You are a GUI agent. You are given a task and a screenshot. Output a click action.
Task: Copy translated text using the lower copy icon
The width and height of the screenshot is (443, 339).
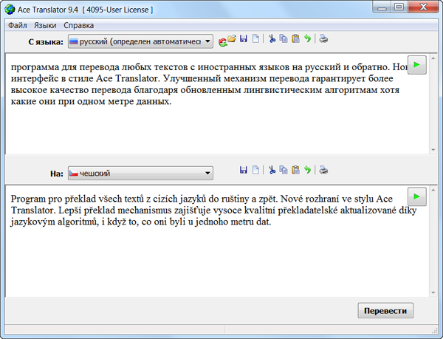284,170
